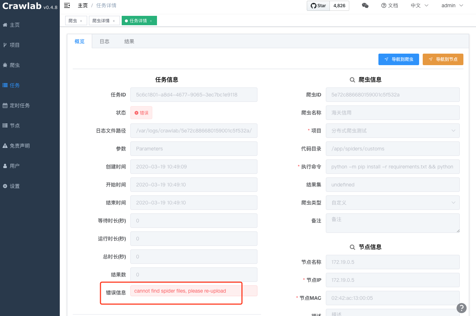
Task: Click the GitHub Star icon
Action: pyautogui.click(x=313, y=6)
